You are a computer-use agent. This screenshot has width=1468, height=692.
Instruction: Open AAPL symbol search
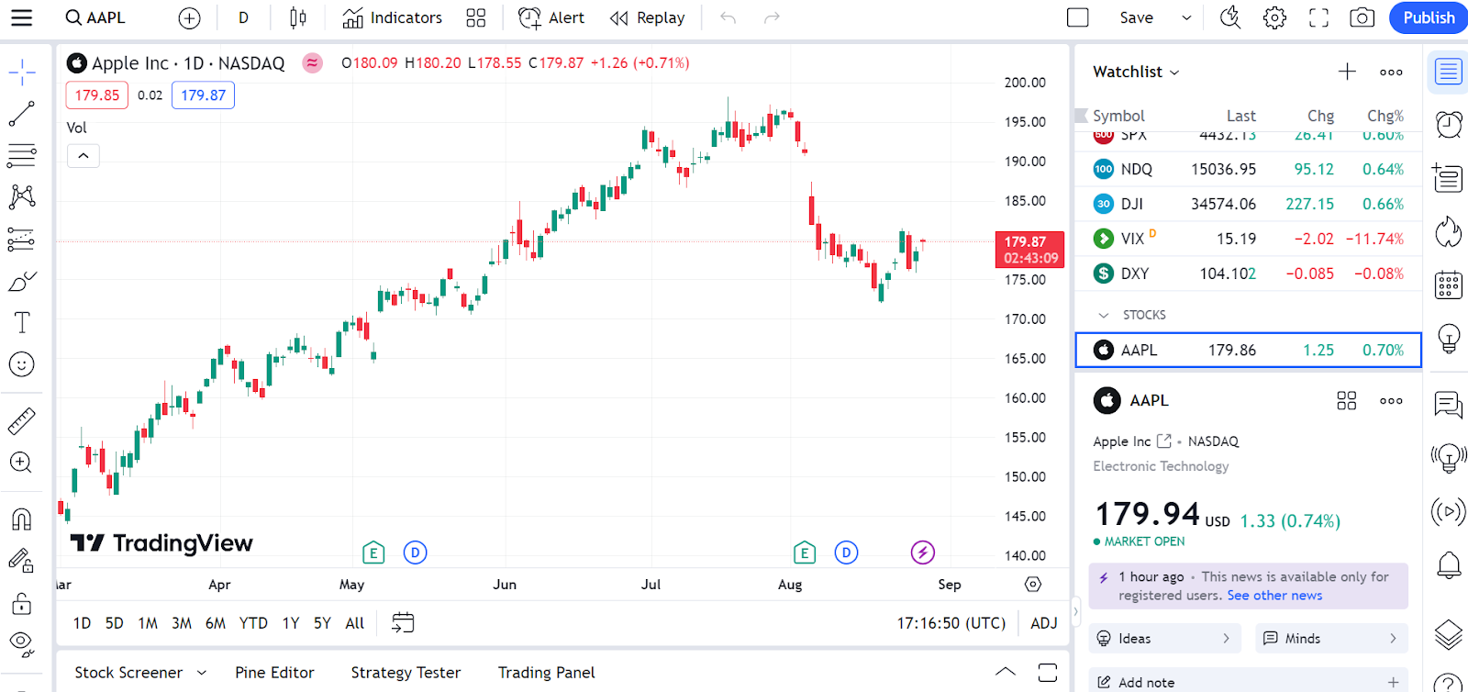tap(95, 17)
